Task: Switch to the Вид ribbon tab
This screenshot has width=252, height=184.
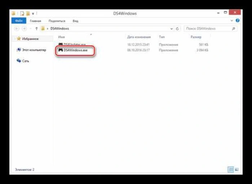Action: point(75,21)
